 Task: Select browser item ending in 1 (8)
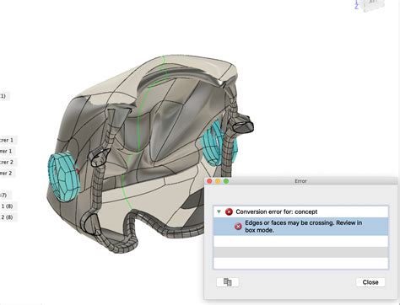(x=7, y=206)
